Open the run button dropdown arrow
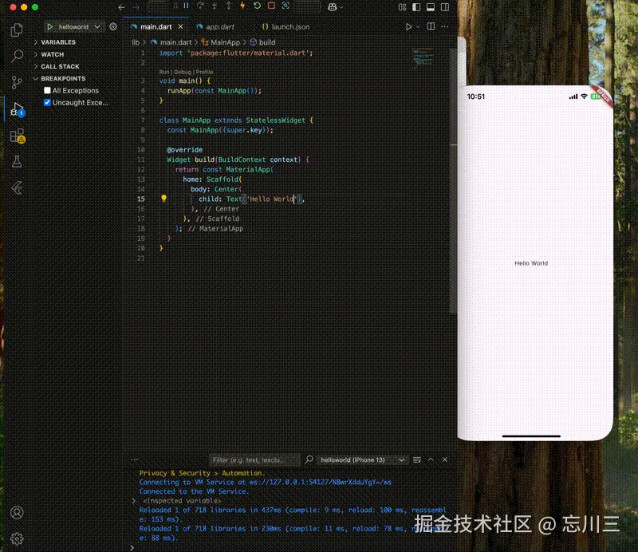The height and width of the screenshot is (552, 638). tap(418, 26)
